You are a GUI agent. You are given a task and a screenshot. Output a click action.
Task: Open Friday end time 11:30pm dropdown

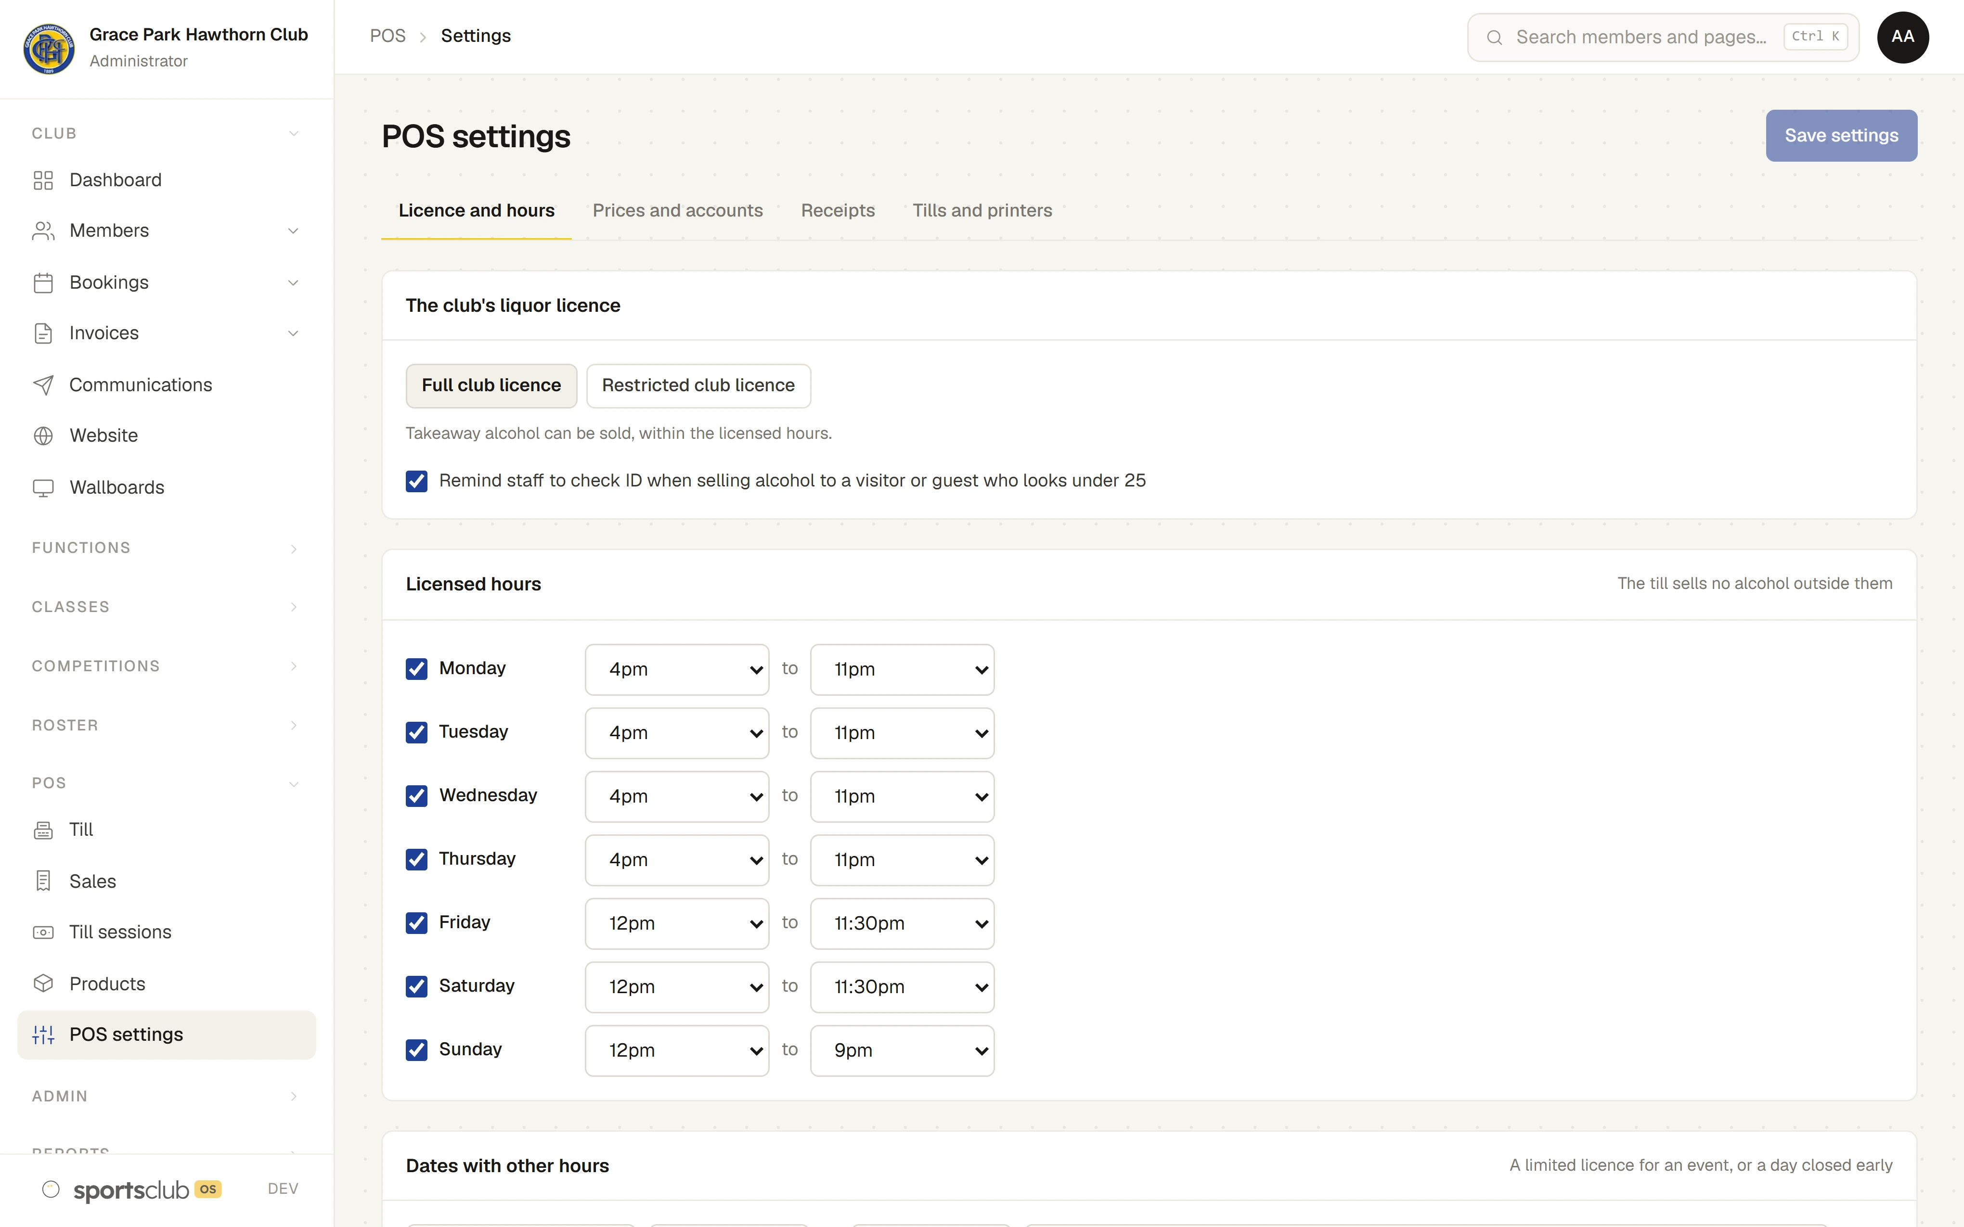(x=902, y=923)
